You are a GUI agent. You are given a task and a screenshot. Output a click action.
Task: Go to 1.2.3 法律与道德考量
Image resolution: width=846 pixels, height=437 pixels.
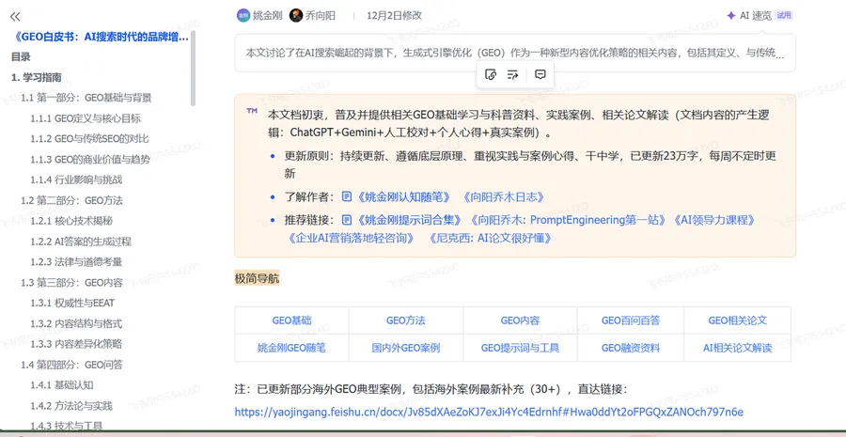[76, 261]
